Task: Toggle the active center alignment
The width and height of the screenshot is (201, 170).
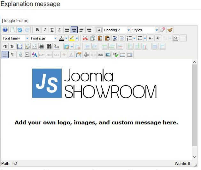Action: click(74, 30)
